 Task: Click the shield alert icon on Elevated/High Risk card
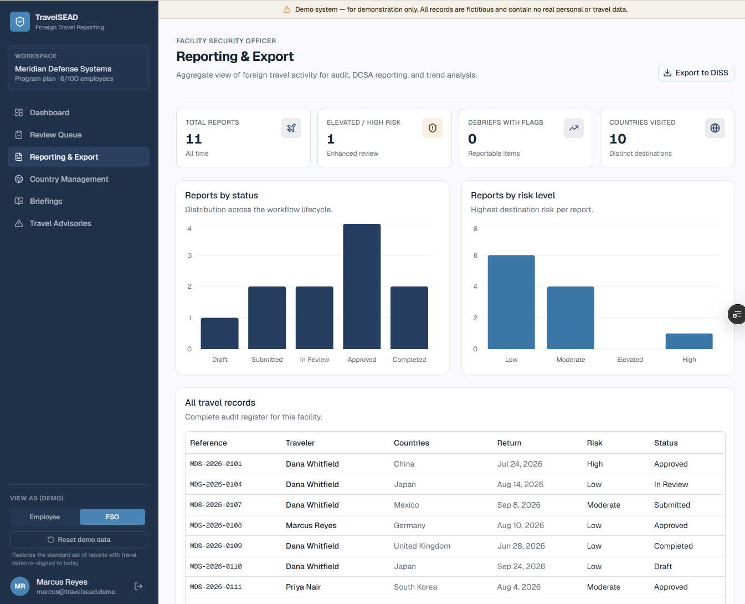[433, 128]
